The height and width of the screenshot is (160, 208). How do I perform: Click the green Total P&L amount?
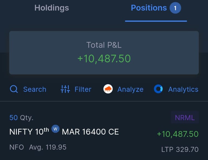click(104, 59)
